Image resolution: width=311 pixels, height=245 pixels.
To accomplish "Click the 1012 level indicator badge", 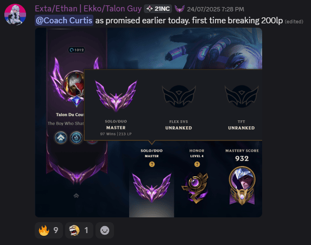I will point(77,50).
